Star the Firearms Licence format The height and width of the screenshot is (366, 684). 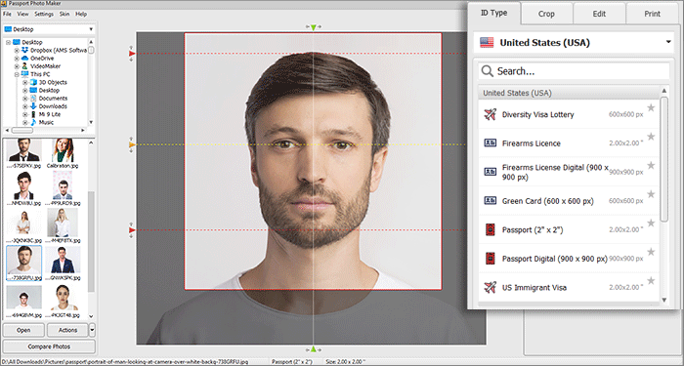coord(651,137)
